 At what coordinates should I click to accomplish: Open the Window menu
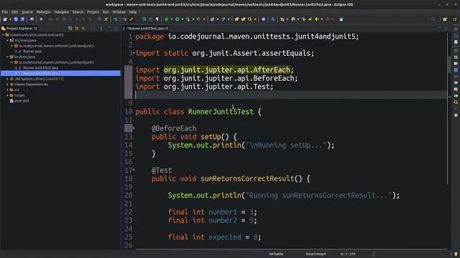click(119, 12)
